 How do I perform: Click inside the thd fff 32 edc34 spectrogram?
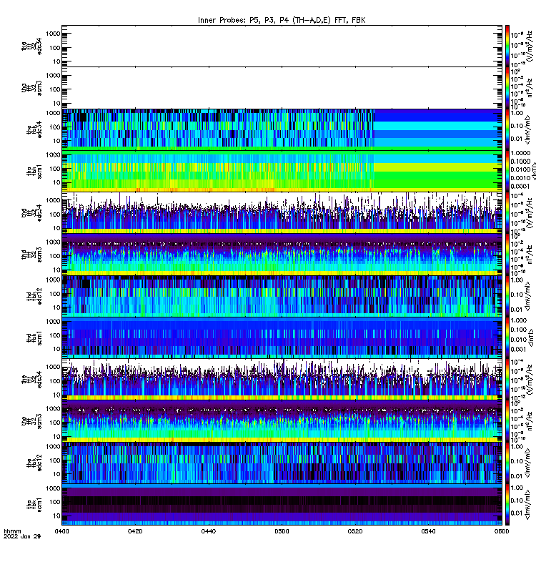coord(282,212)
